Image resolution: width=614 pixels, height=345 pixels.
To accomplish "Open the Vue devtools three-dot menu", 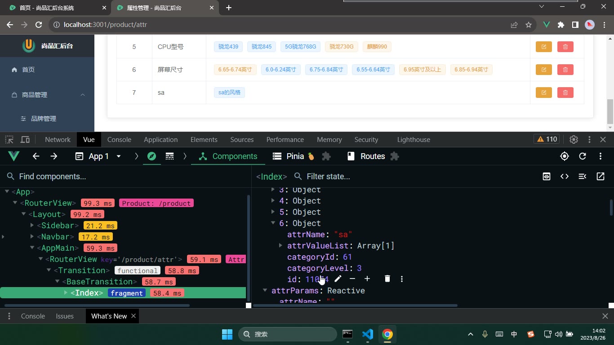I will (601, 156).
